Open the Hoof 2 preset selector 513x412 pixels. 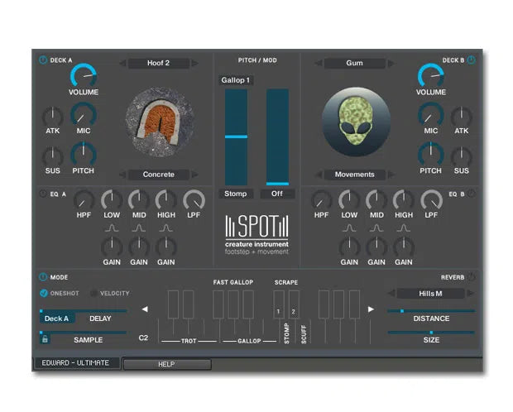point(158,63)
